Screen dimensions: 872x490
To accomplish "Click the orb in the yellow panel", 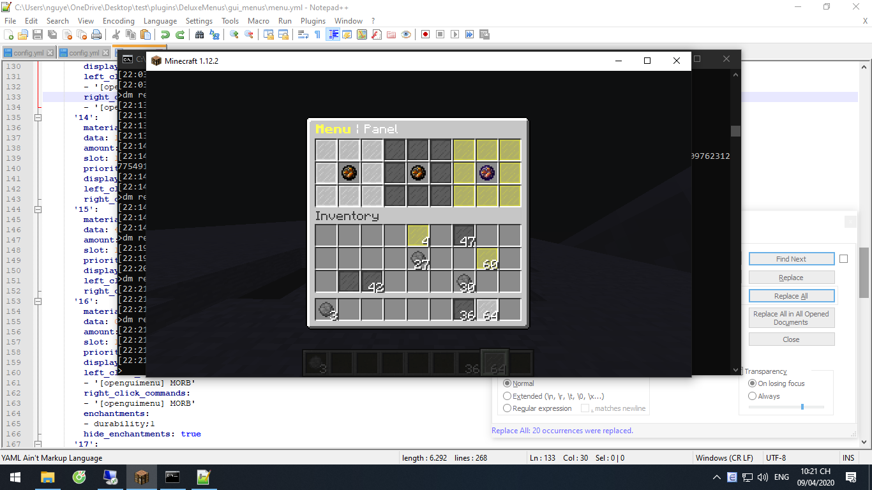I will [x=487, y=173].
